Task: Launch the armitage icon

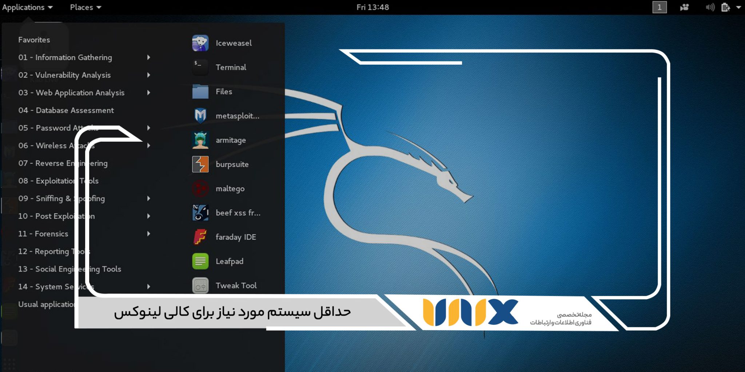Action: point(200,140)
